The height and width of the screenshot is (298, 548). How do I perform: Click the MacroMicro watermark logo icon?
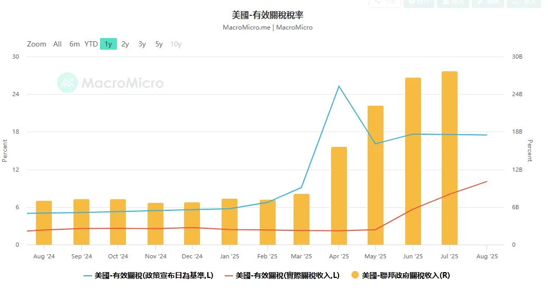[x=67, y=83]
